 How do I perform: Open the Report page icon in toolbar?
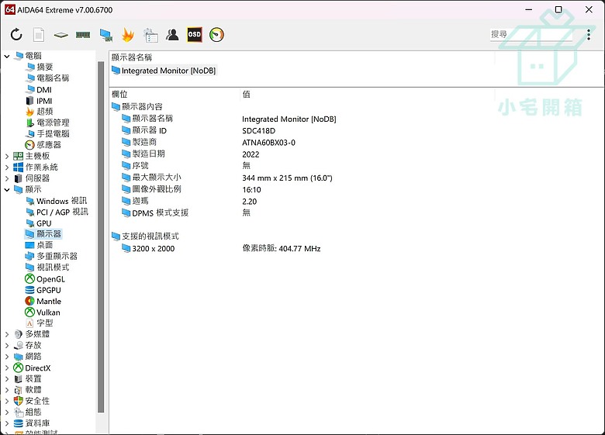pyautogui.click(x=39, y=35)
